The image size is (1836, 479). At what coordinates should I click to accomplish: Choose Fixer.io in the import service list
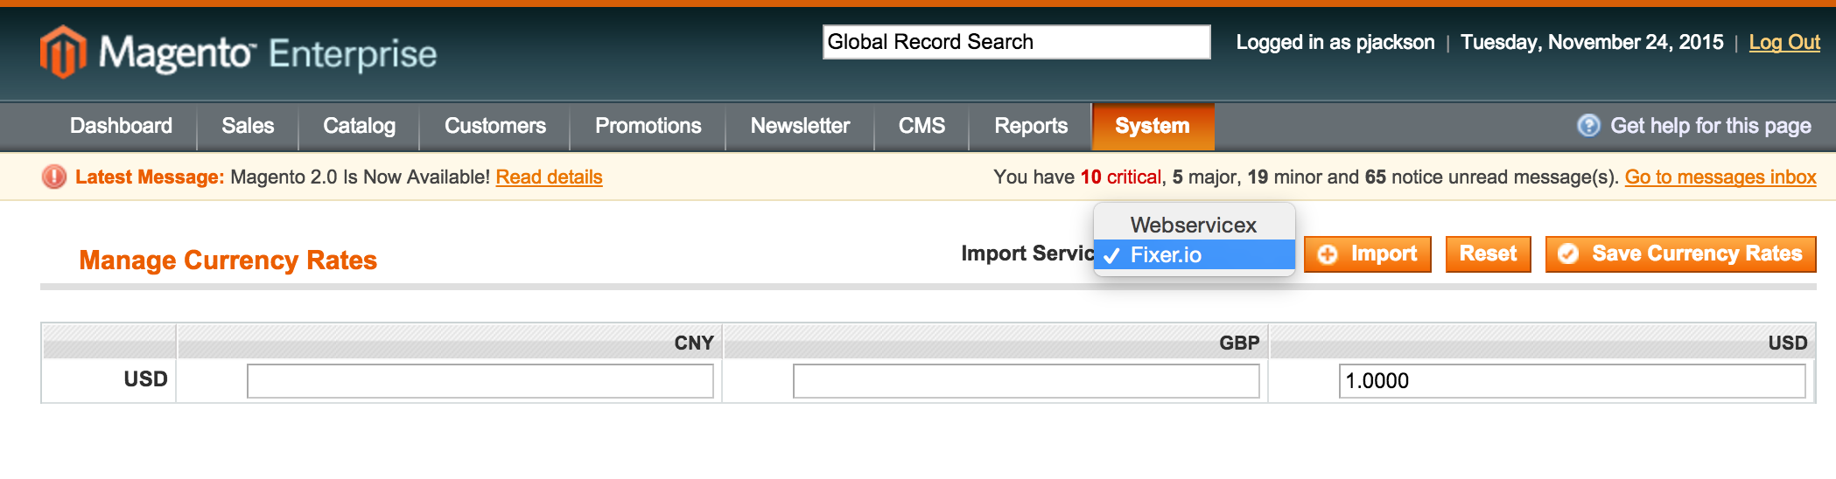(1194, 254)
